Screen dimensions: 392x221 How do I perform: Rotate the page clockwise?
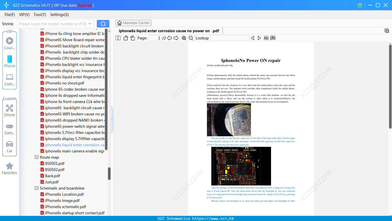tap(133, 38)
